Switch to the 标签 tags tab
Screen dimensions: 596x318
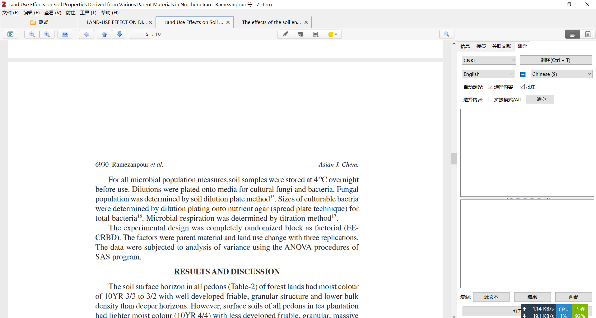click(481, 46)
